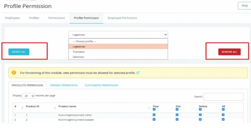Toggle the Delete header checkbox

tap(200, 109)
